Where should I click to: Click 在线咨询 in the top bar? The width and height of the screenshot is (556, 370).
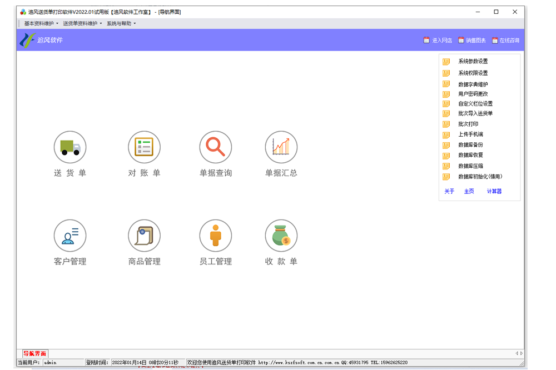click(505, 41)
